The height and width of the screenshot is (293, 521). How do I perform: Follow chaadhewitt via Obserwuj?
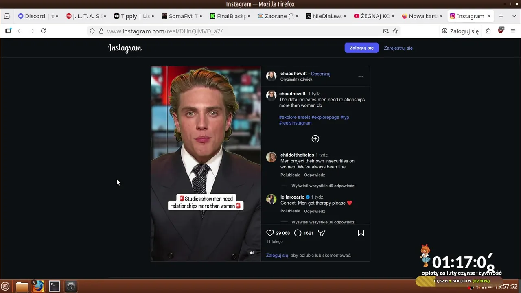[320, 74]
